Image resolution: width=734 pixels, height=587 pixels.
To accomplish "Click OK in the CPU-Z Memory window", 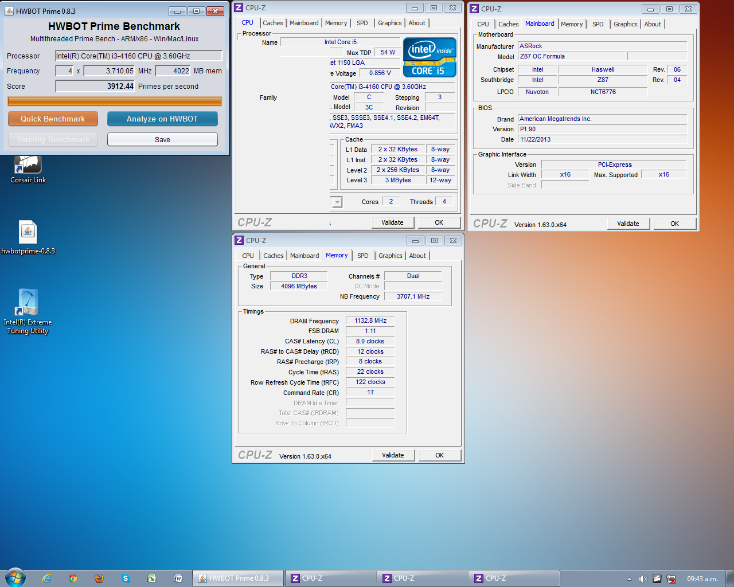I will click(439, 455).
